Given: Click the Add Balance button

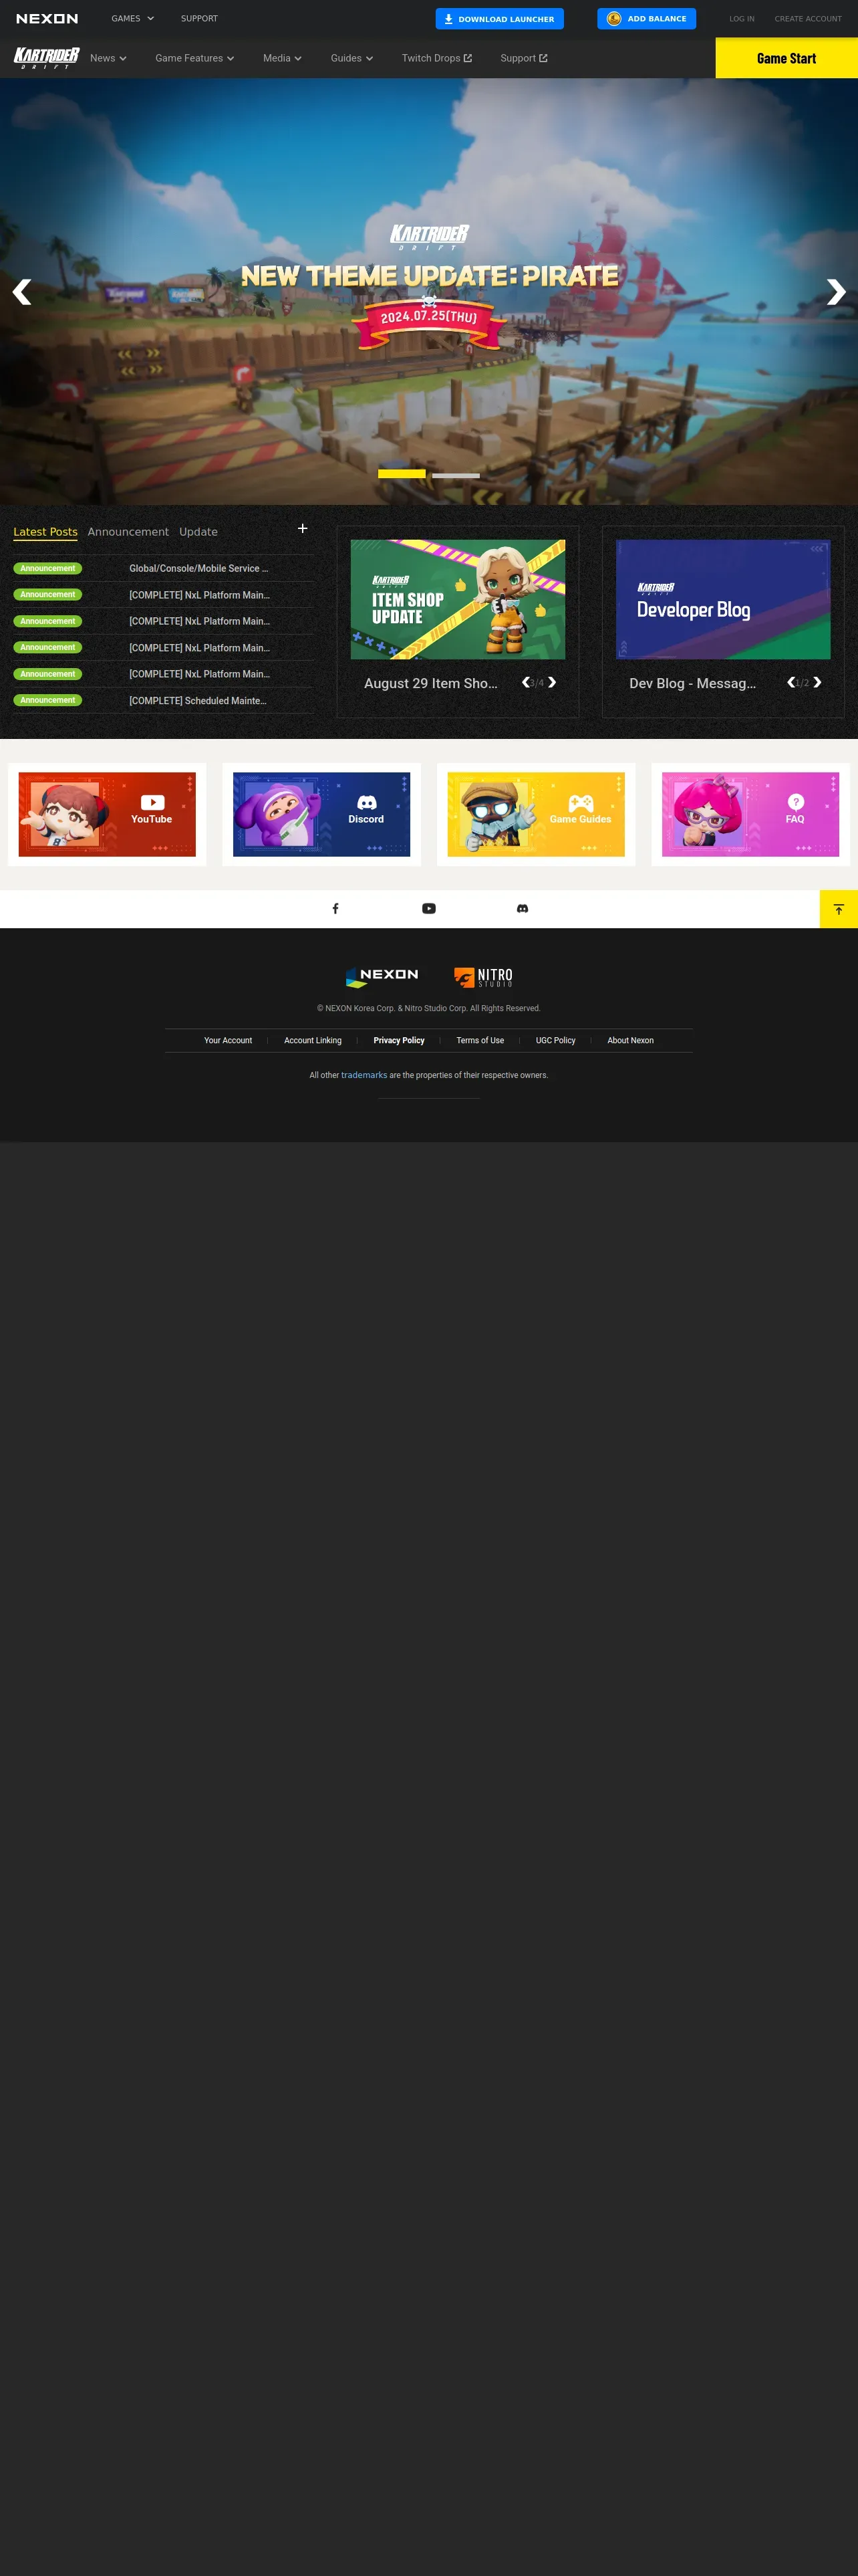Looking at the screenshot, I should [646, 19].
